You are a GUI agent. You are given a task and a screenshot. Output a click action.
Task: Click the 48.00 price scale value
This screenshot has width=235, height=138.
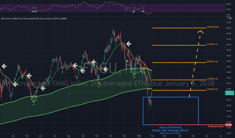pos(229,34)
